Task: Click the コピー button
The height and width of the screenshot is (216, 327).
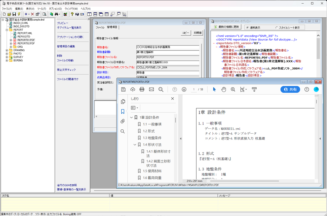Action: click(186, 33)
